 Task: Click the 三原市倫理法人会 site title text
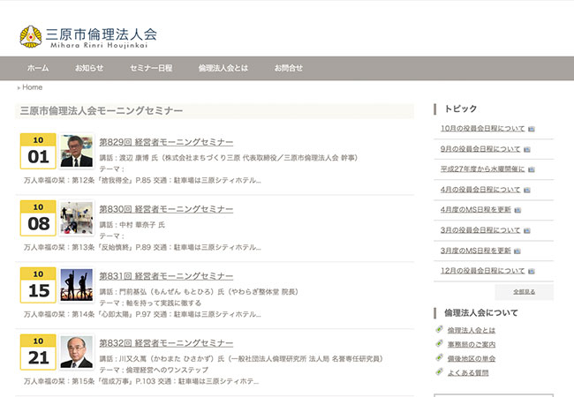coord(102,34)
